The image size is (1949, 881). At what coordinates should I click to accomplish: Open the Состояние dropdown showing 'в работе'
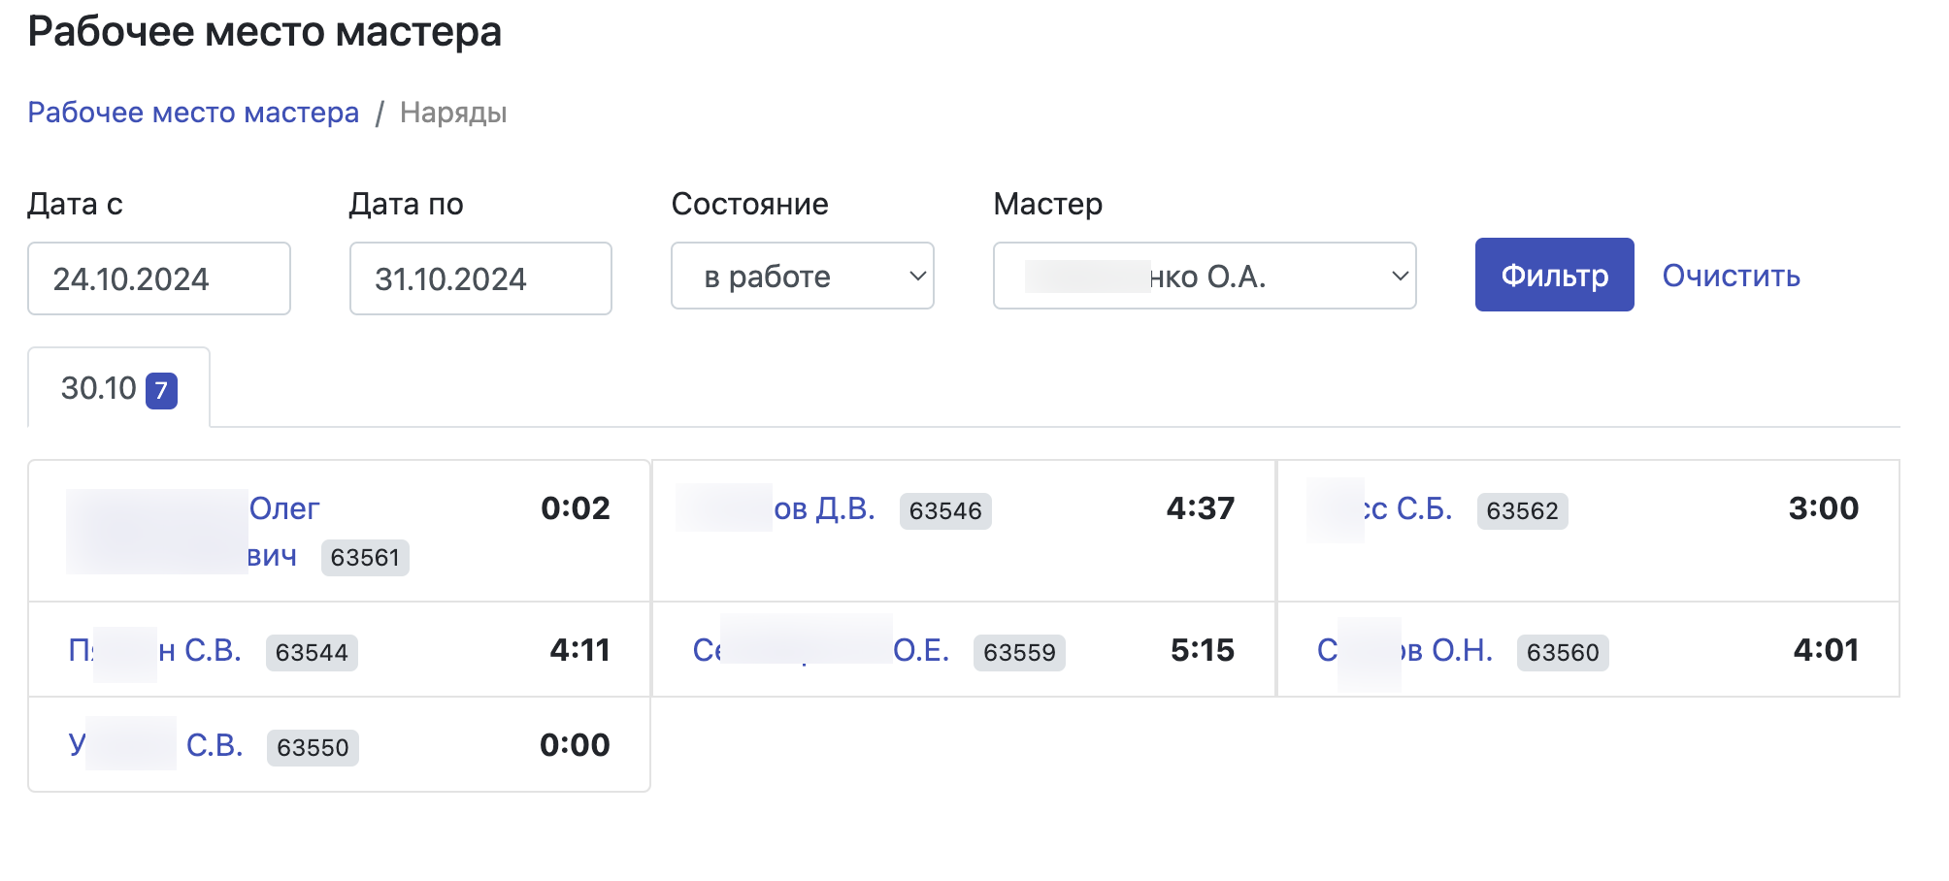[802, 277]
